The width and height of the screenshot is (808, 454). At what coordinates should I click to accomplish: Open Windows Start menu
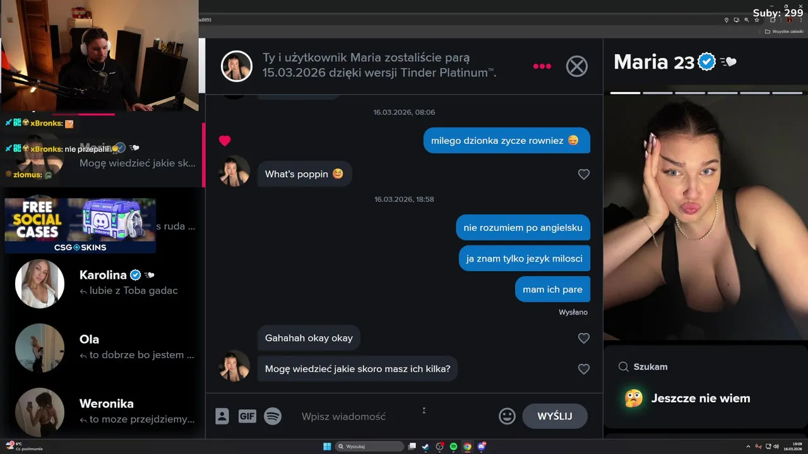[327, 446]
